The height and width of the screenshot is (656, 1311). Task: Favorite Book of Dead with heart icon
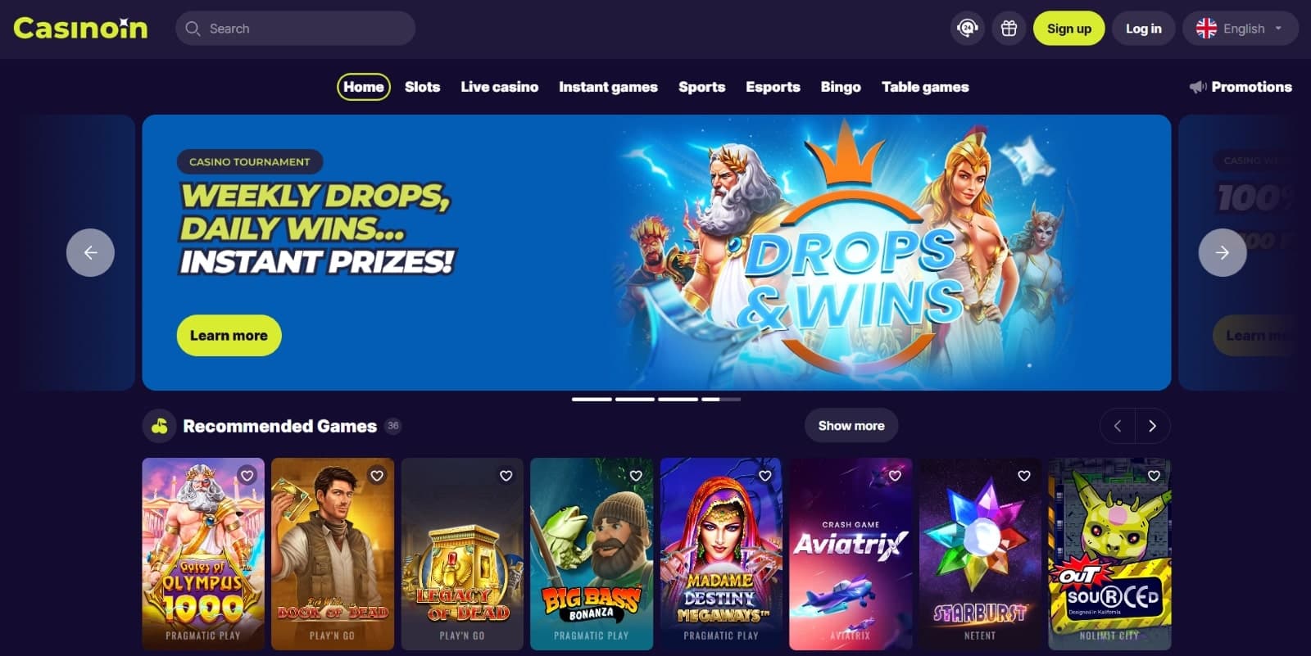[377, 475]
